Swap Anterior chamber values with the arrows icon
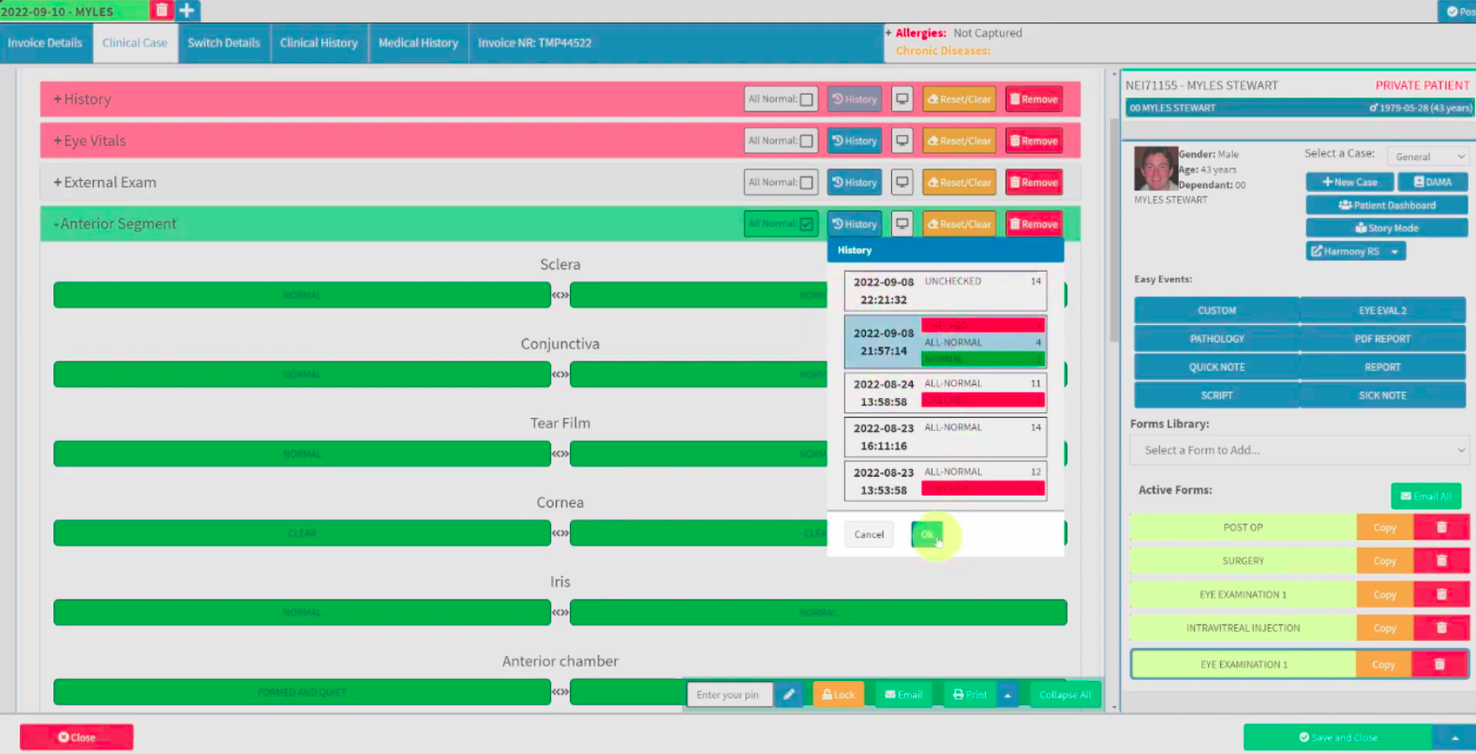The height and width of the screenshot is (754, 1476). click(560, 692)
